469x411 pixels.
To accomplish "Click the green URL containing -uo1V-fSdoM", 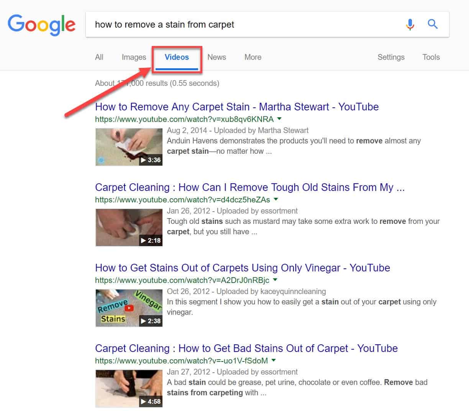I will 181,361.
